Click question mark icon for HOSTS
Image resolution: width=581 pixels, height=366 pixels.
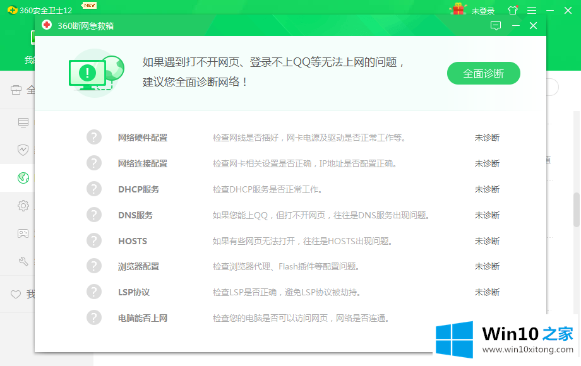pyautogui.click(x=94, y=240)
